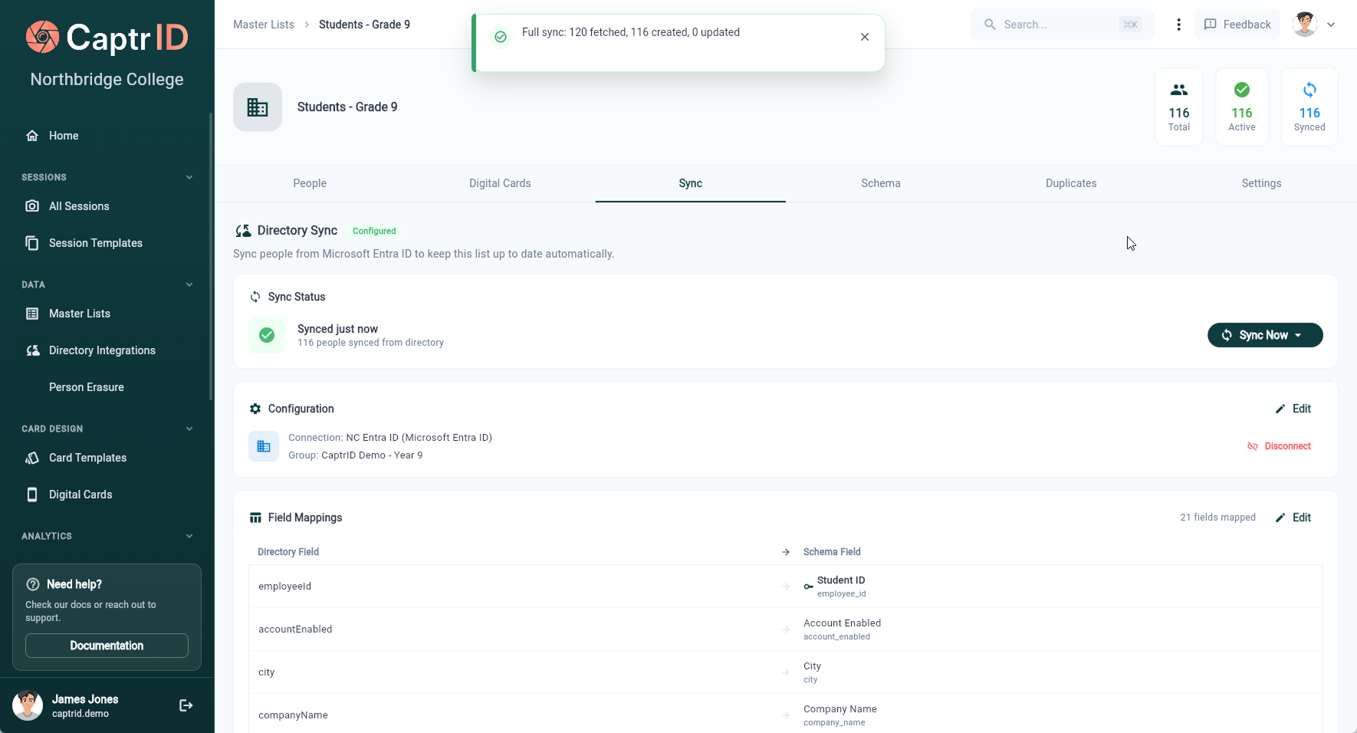Switch to the Schema tab
The image size is (1357, 733).
click(x=880, y=183)
